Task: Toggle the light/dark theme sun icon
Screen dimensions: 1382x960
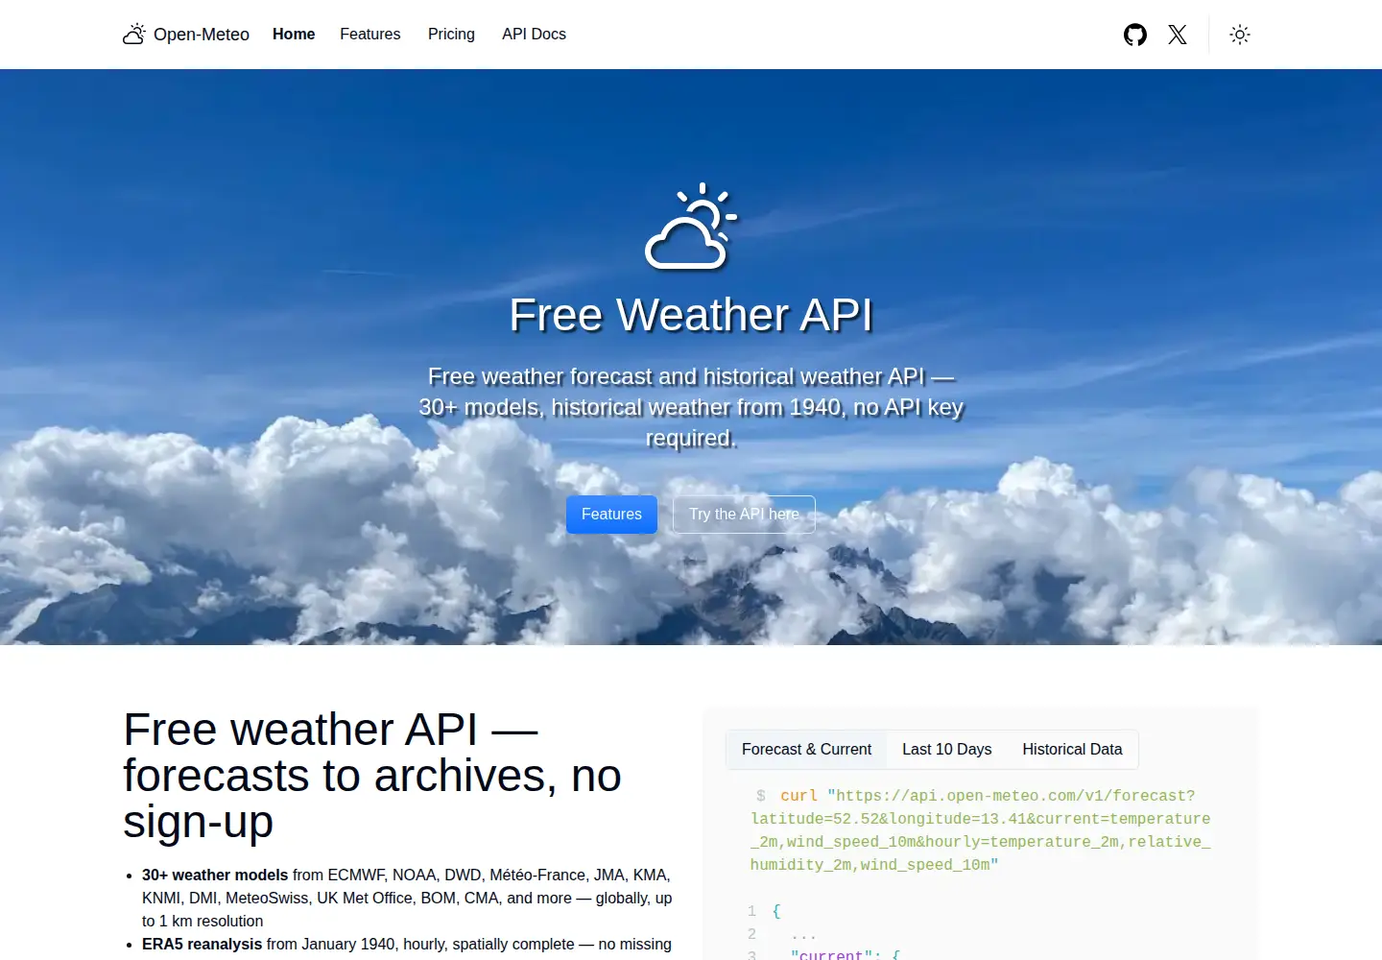Action: pyautogui.click(x=1240, y=35)
